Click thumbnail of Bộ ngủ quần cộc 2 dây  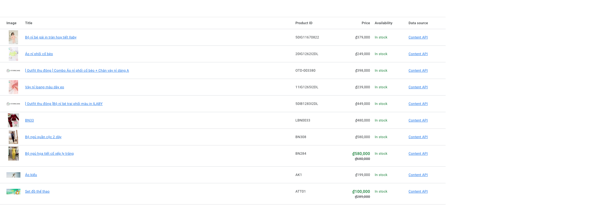click(x=13, y=137)
